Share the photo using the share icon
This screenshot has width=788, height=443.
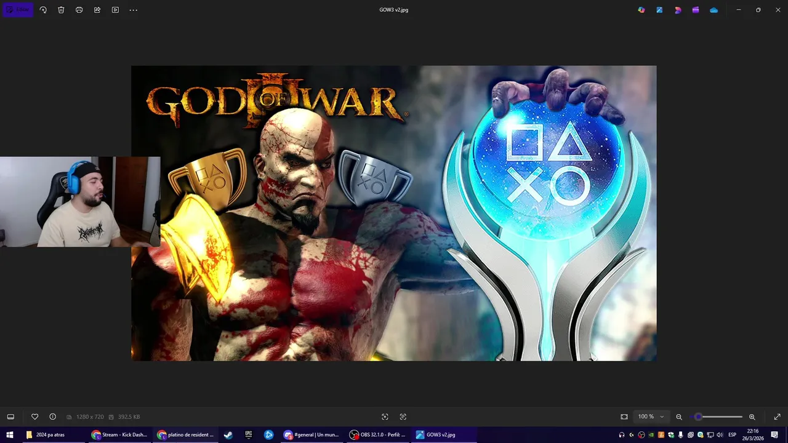[97, 10]
